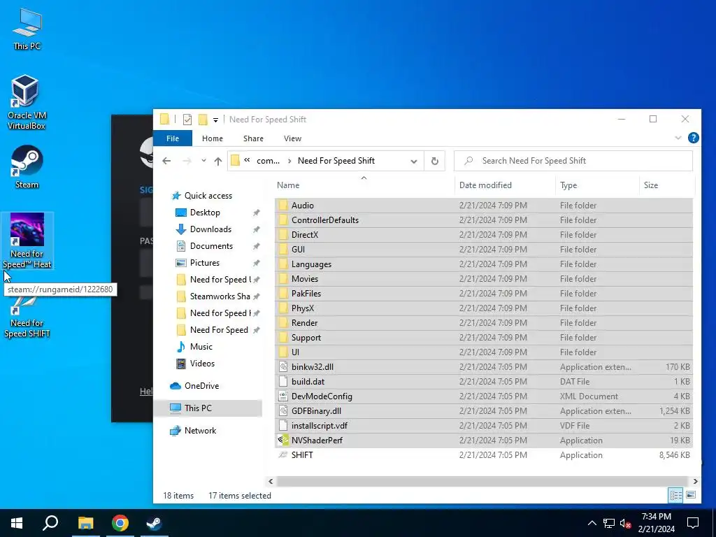716x537 pixels.
Task: Click Steam icon in the taskbar
Action: 155,523
